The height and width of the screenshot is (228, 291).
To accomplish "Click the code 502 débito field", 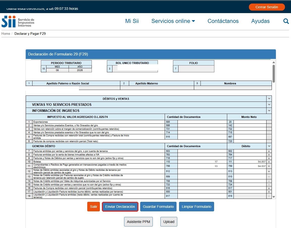I will click(250, 151).
